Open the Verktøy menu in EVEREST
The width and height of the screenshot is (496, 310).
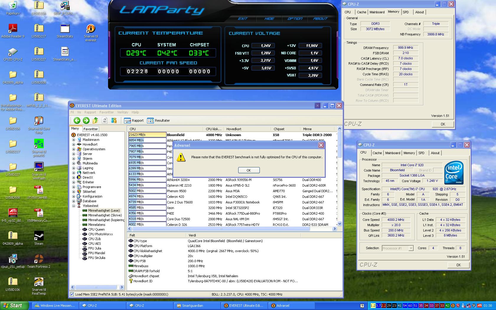point(123,112)
